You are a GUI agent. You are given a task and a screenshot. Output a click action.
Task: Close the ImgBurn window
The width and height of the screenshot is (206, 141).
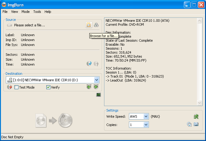pyautogui.click(x=201, y=5)
